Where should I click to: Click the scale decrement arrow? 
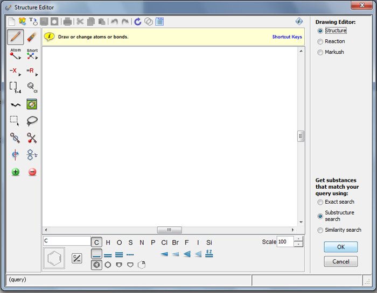tap(298, 244)
